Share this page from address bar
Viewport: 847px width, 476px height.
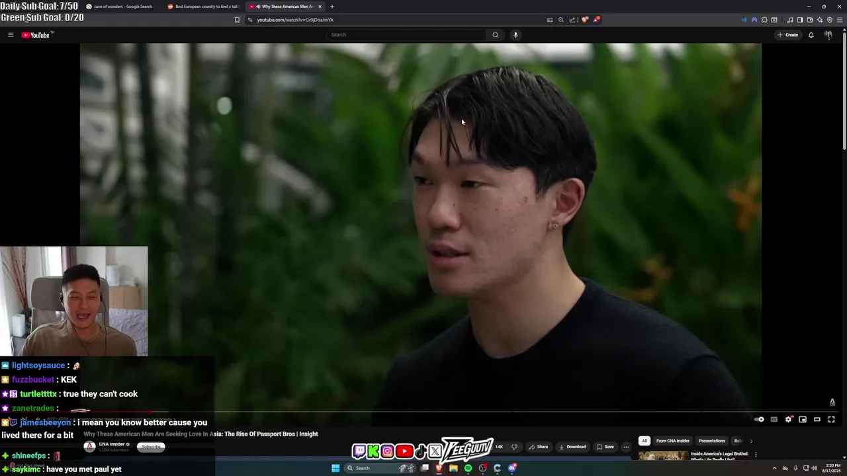point(572,20)
